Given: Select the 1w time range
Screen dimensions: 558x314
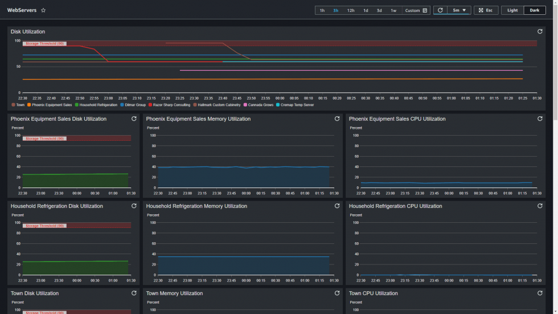Looking at the screenshot, I should click(x=393, y=10).
